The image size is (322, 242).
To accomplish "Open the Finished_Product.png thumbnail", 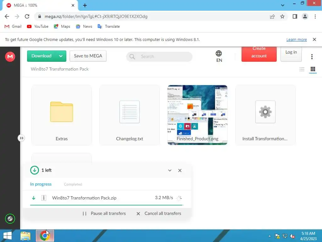I will pyautogui.click(x=197, y=115).
